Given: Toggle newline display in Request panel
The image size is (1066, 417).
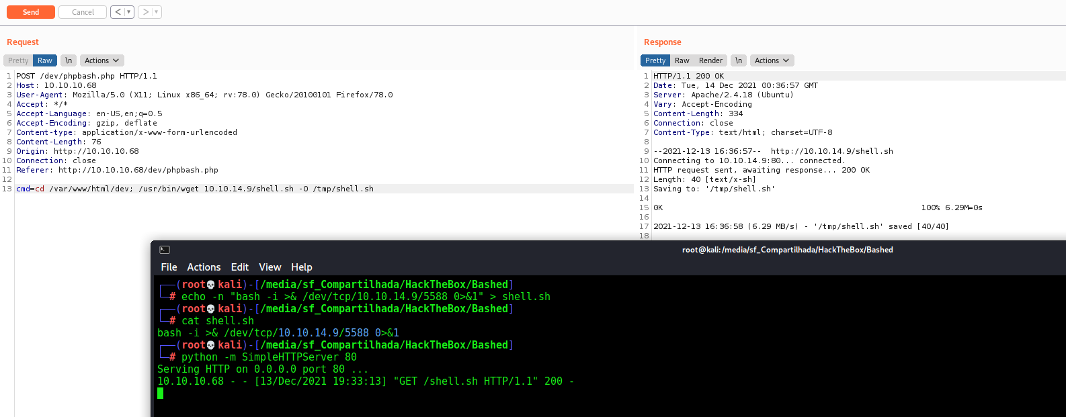Looking at the screenshot, I should (x=69, y=60).
